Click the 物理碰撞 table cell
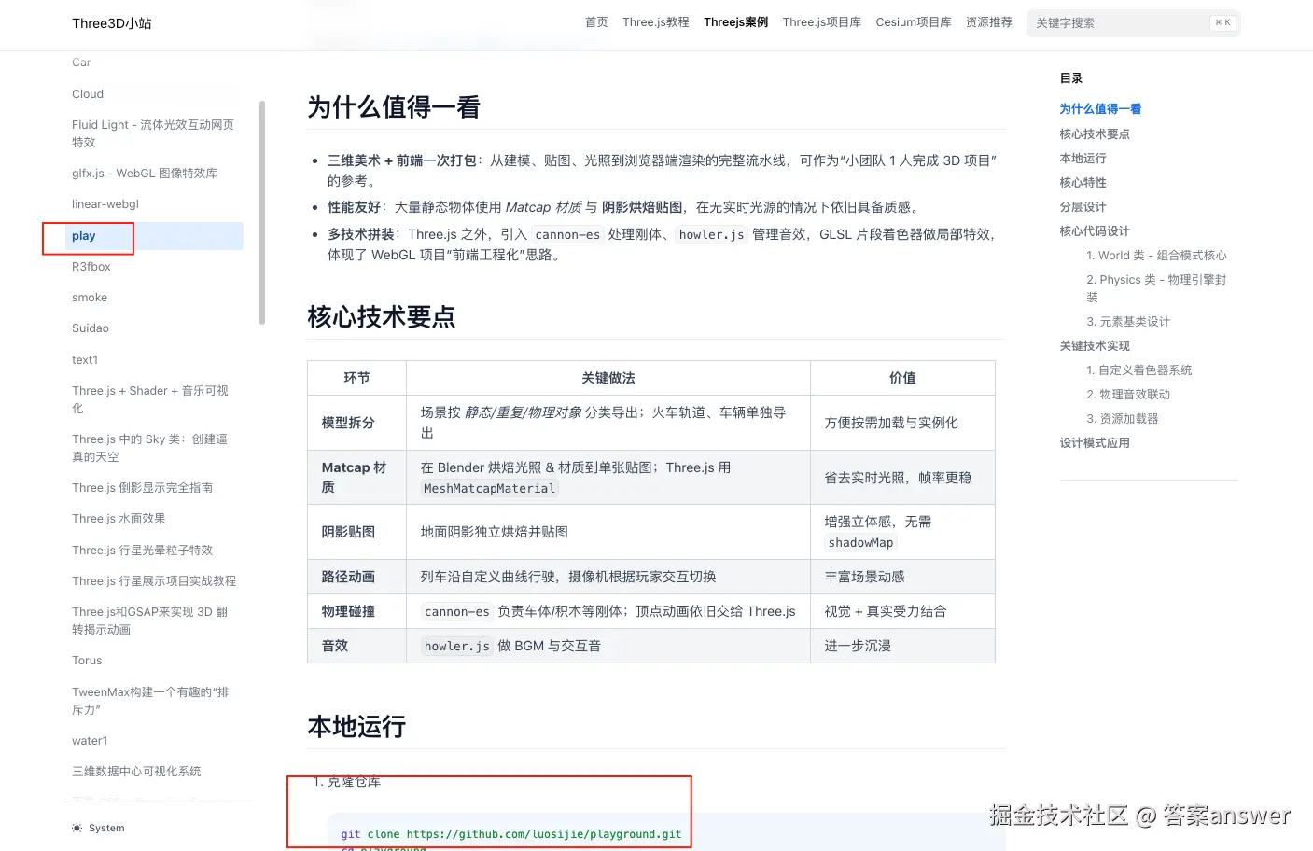The height and width of the screenshot is (851, 1313). (357, 611)
